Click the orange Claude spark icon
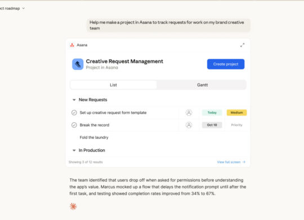 point(73,206)
